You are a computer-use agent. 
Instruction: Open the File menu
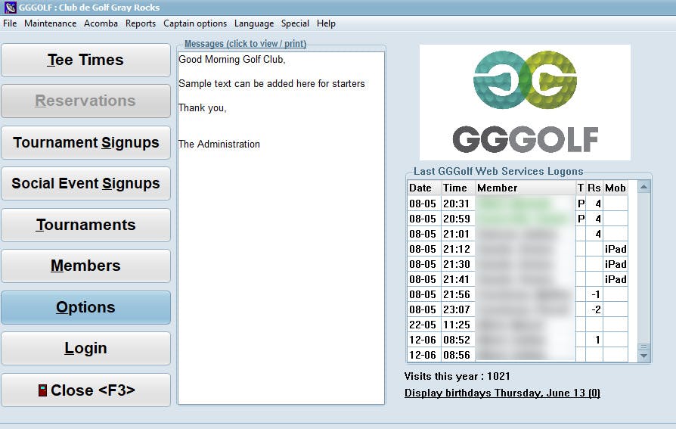(10, 23)
